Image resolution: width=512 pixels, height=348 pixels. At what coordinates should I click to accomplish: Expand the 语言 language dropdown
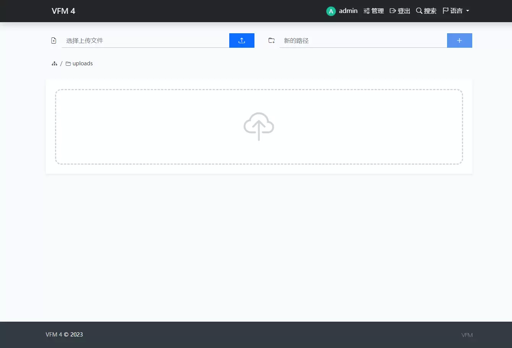(x=456, y=11)
